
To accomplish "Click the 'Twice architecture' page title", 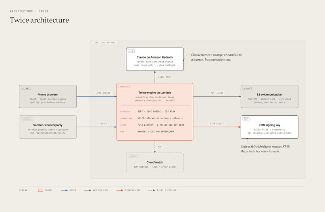I will click(39, 20).
